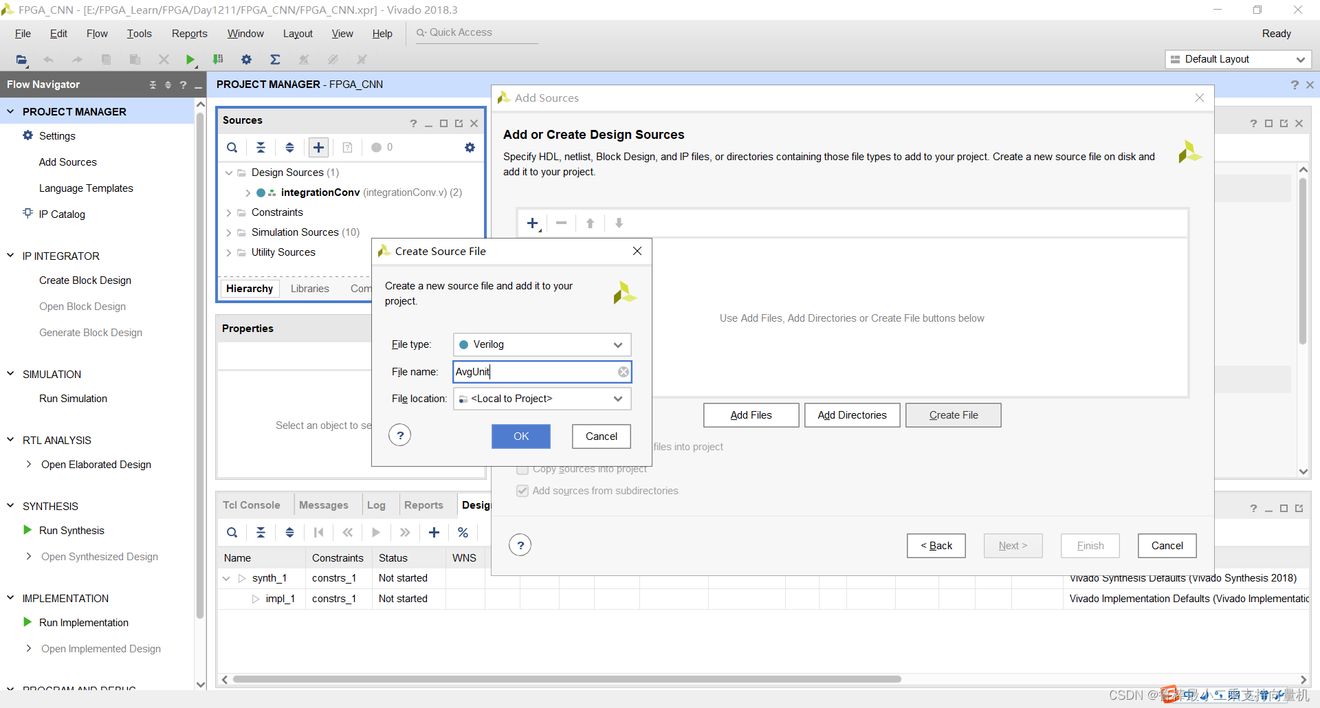This screenshot has width=1320, height=708.
Task: Click the minus remove icon in Add Sources dialog
Action: pyautogui.click(x=561, y=223)
